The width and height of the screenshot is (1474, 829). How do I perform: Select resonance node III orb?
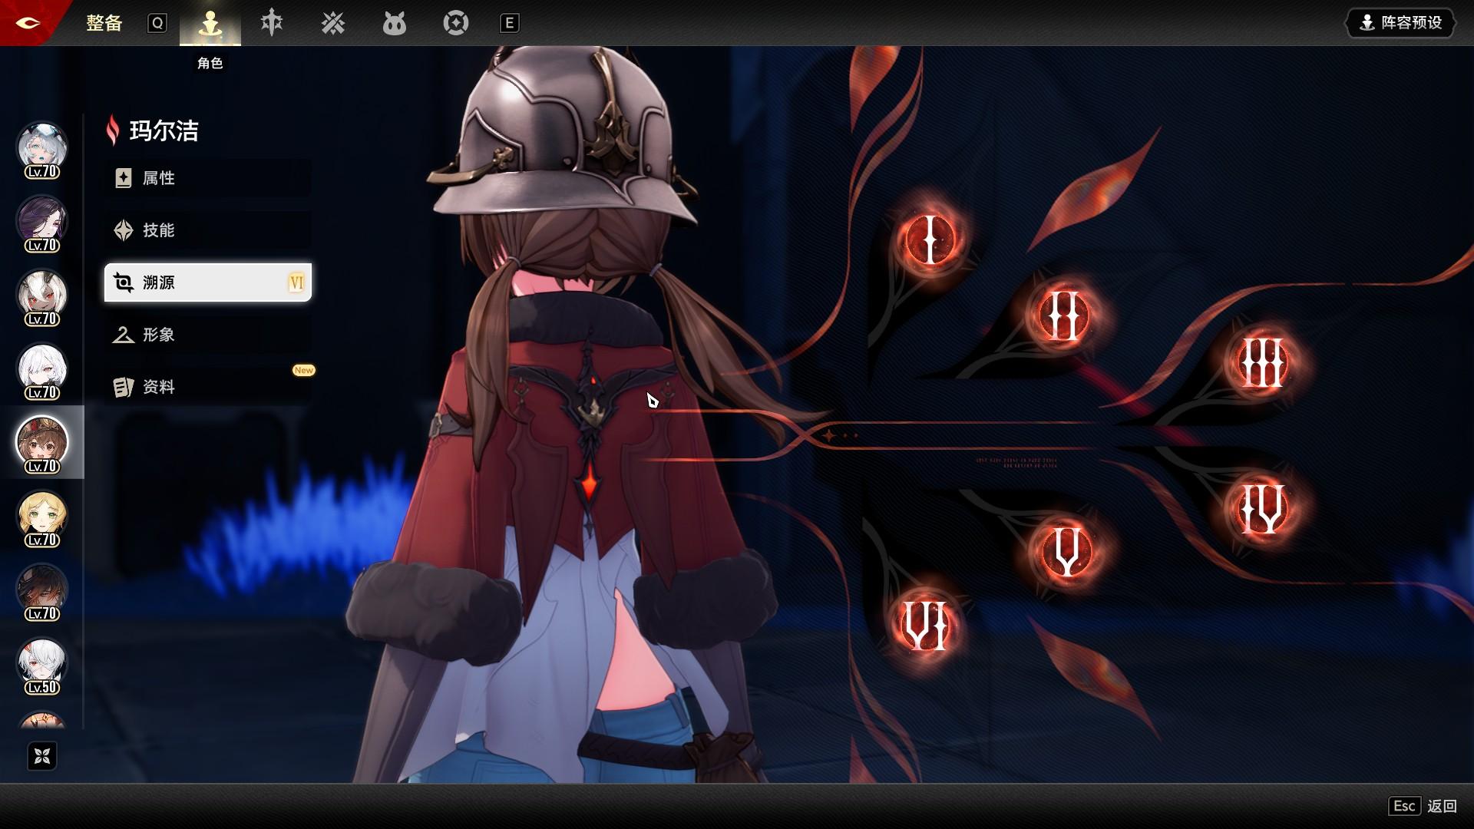pos(1262,363)
